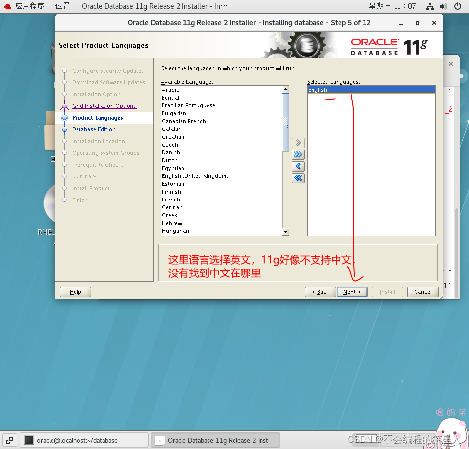Click the Next button

pyautogui.click(x=352, y=292)
